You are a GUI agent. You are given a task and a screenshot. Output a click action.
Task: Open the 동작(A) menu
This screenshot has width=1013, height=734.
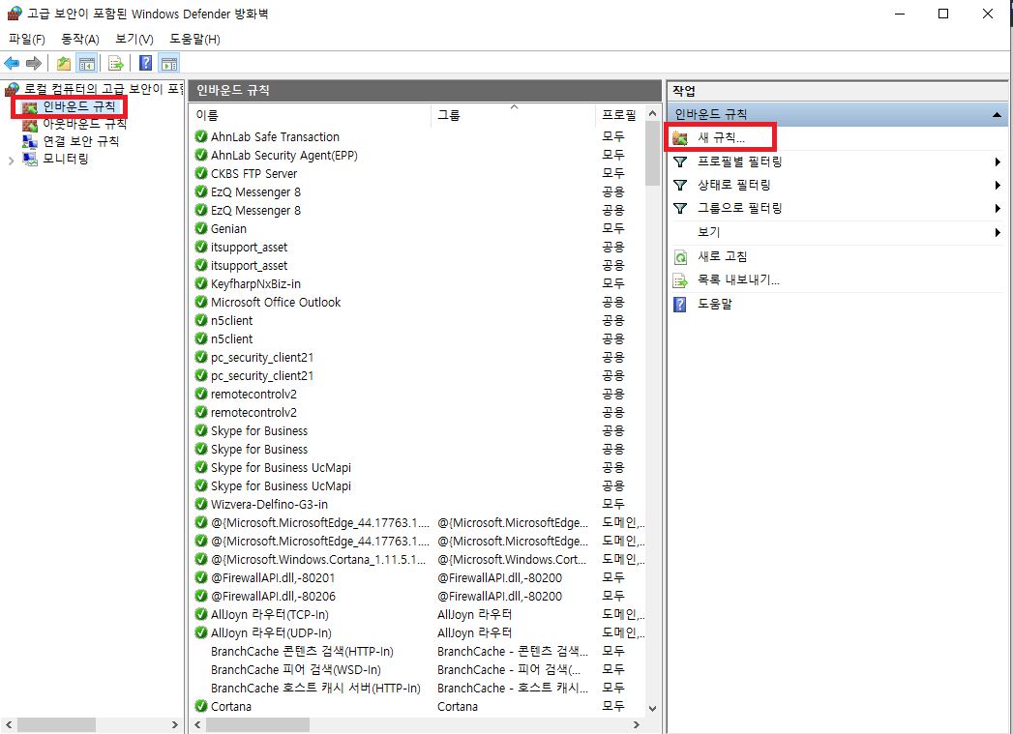[x=80, y=40]
